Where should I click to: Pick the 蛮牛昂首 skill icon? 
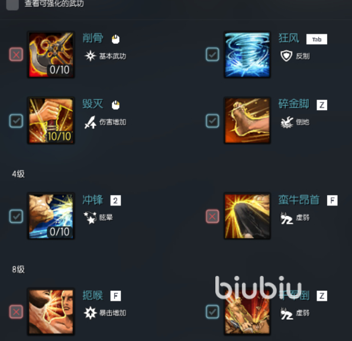tap(247, 216)
